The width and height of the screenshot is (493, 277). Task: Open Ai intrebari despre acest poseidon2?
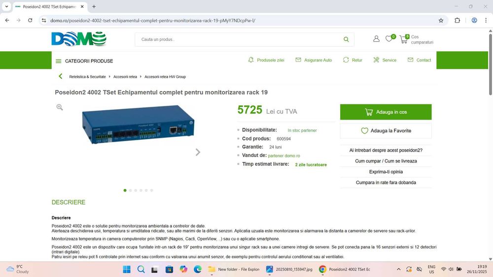(x=386, y=150)
